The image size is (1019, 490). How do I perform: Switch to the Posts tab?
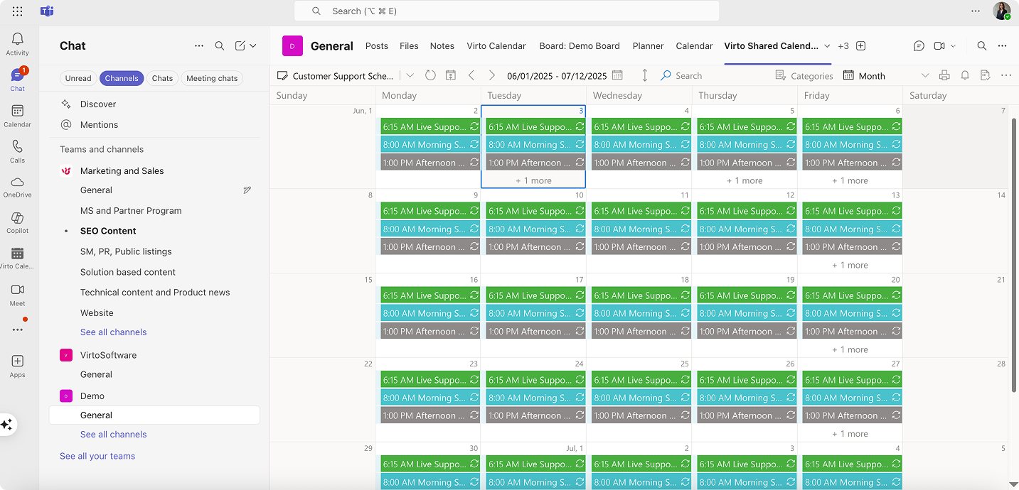point(376,45)
